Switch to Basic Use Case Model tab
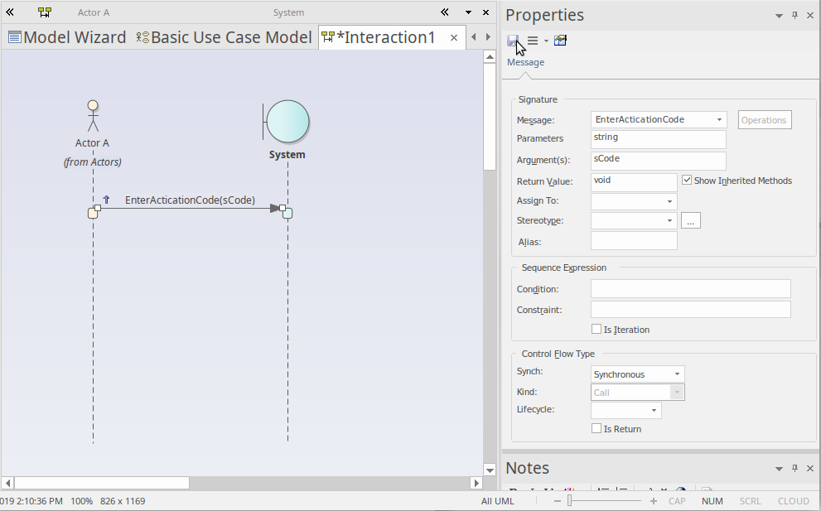 [x=224, y=37]
